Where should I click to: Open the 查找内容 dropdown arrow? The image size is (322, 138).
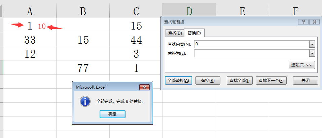tap(312, 44)
